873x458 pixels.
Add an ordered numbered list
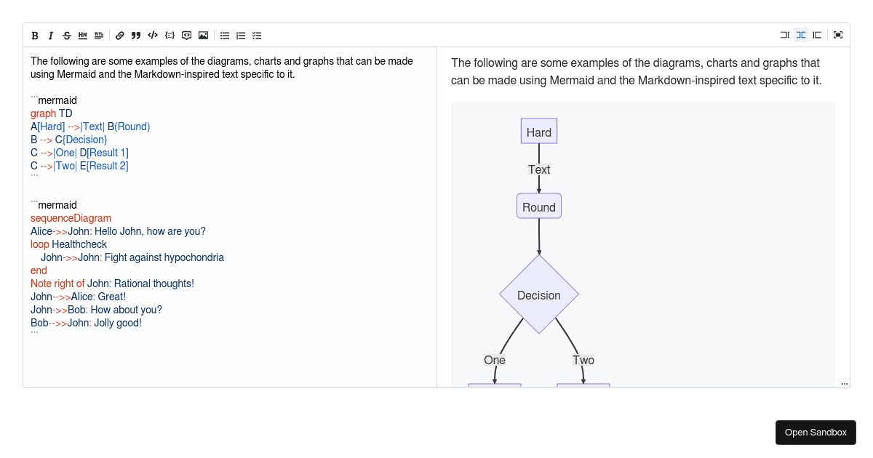pyautogui.click(x=241, y=35)
